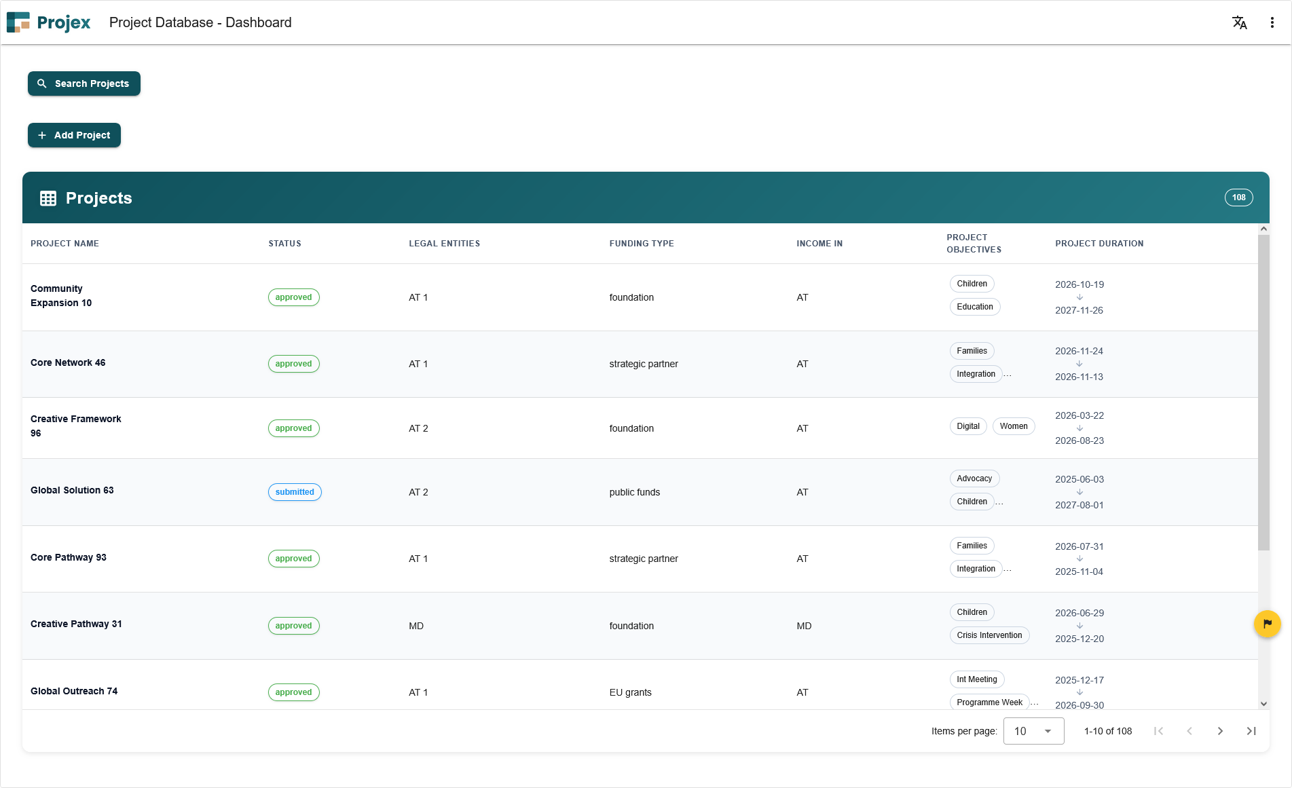Click the Projex logo
Screen dimensions: 1292x788
49,22
